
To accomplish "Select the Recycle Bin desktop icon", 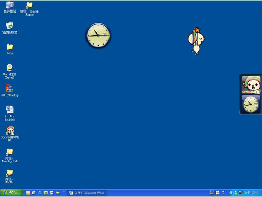I will (9, 28).
